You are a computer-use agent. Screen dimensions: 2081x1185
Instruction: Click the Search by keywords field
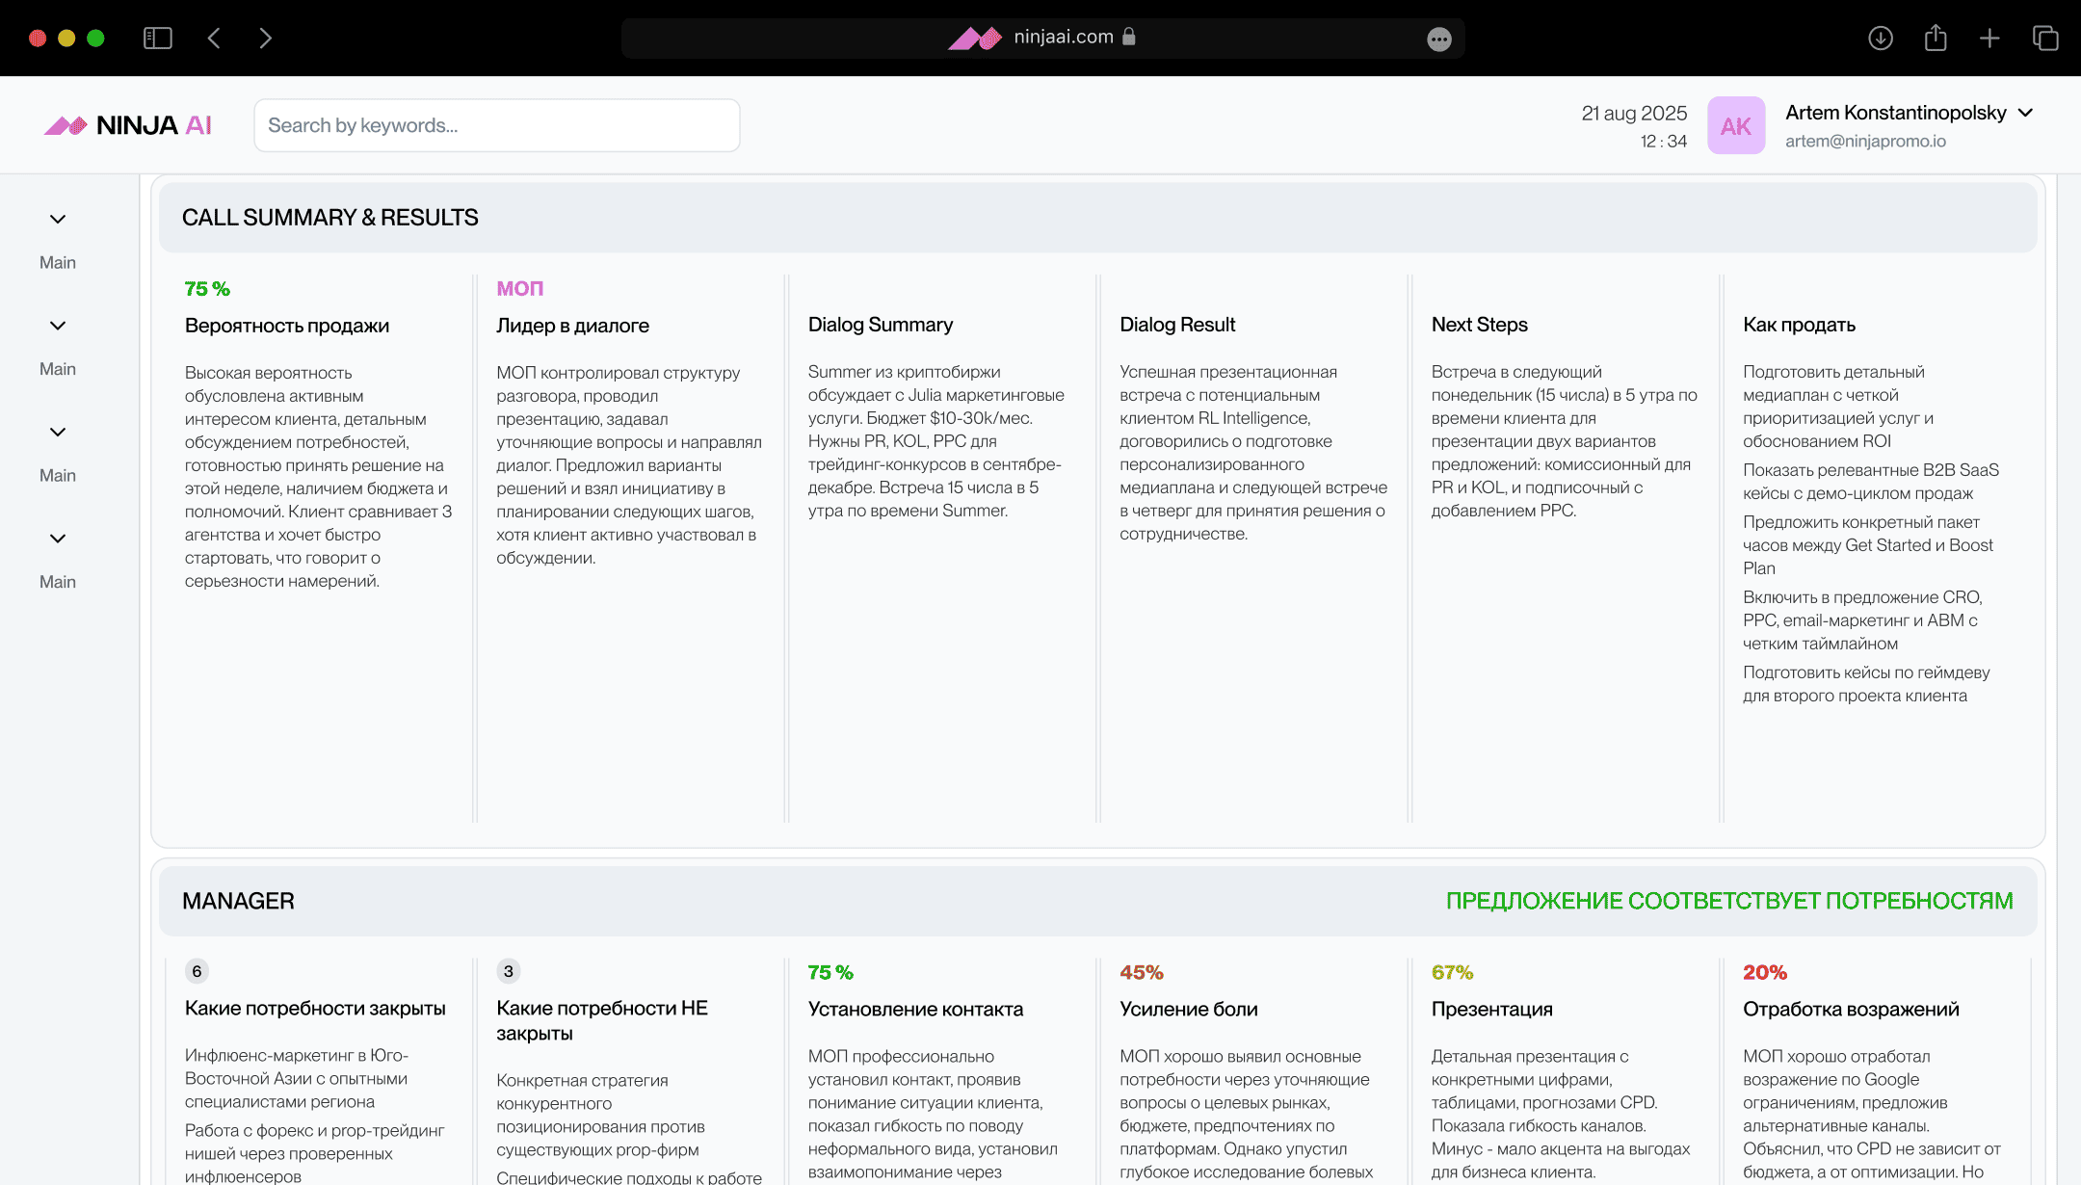click(496, 125)
